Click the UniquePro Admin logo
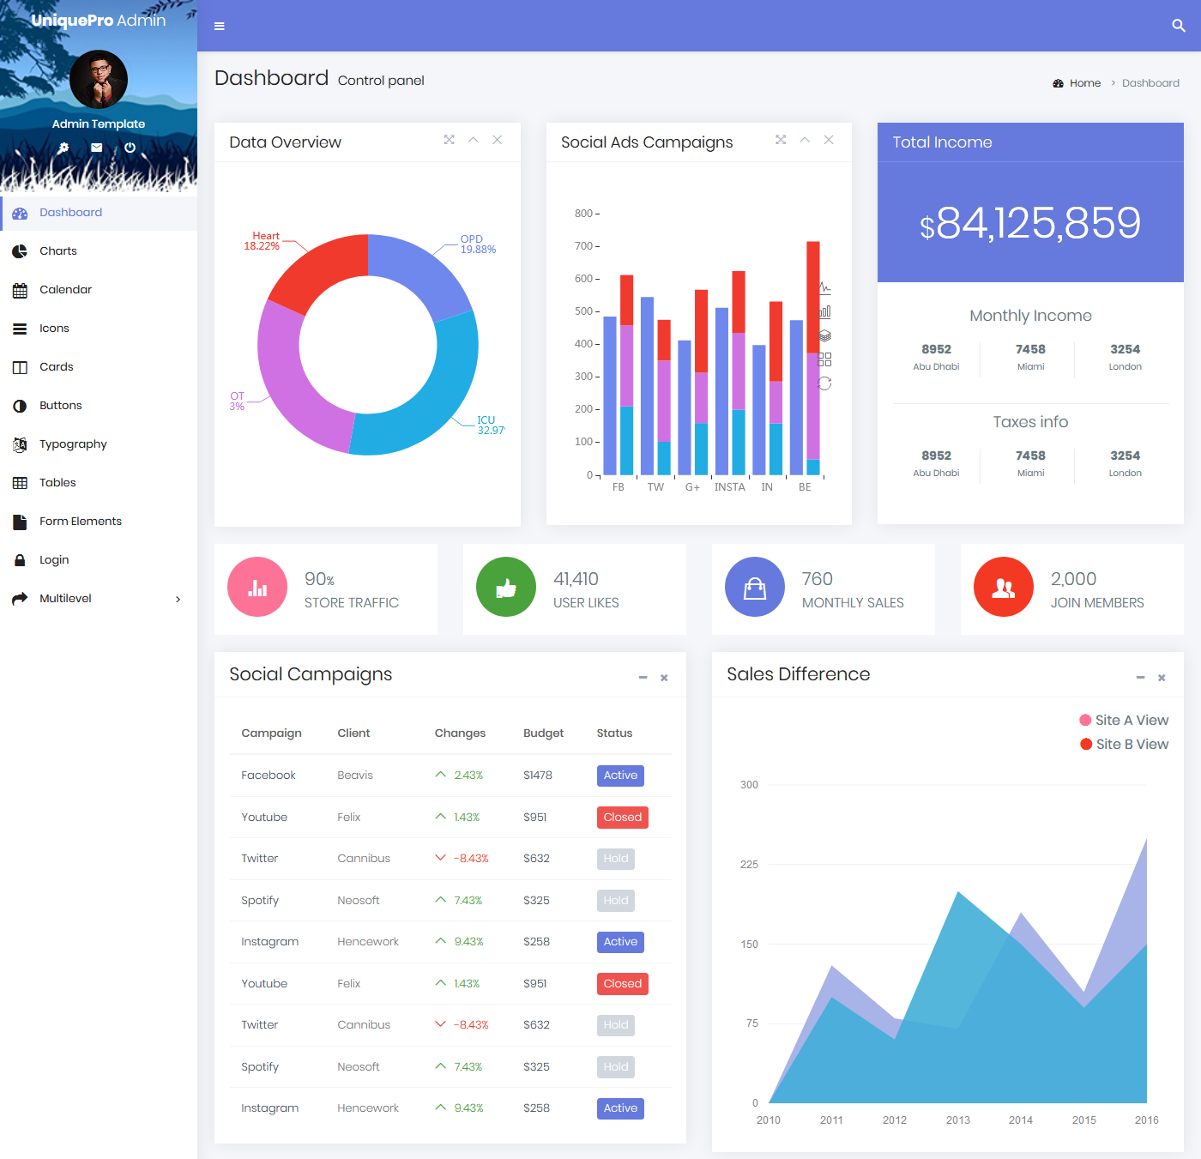1201x1159 pixels. (99, 20)
